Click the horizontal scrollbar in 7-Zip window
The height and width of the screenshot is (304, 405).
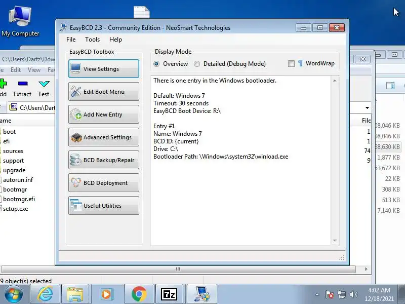178,269
